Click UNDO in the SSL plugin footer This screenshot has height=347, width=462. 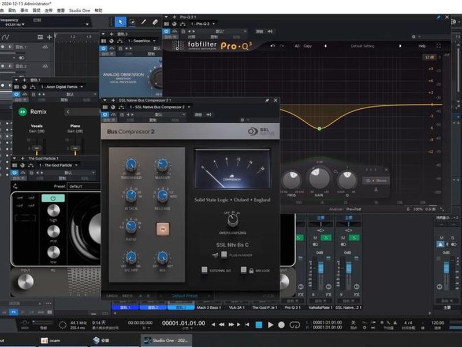point(112,296)
